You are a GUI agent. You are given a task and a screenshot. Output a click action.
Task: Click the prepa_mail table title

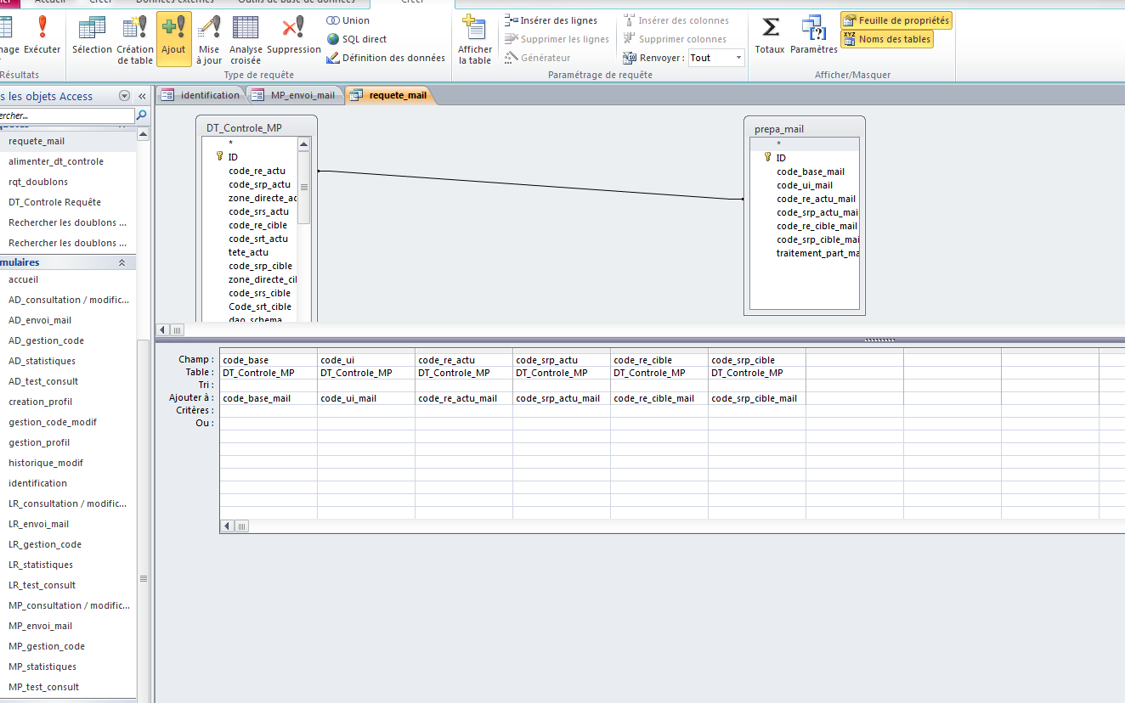pyautogui.click(x=779, y=129)
